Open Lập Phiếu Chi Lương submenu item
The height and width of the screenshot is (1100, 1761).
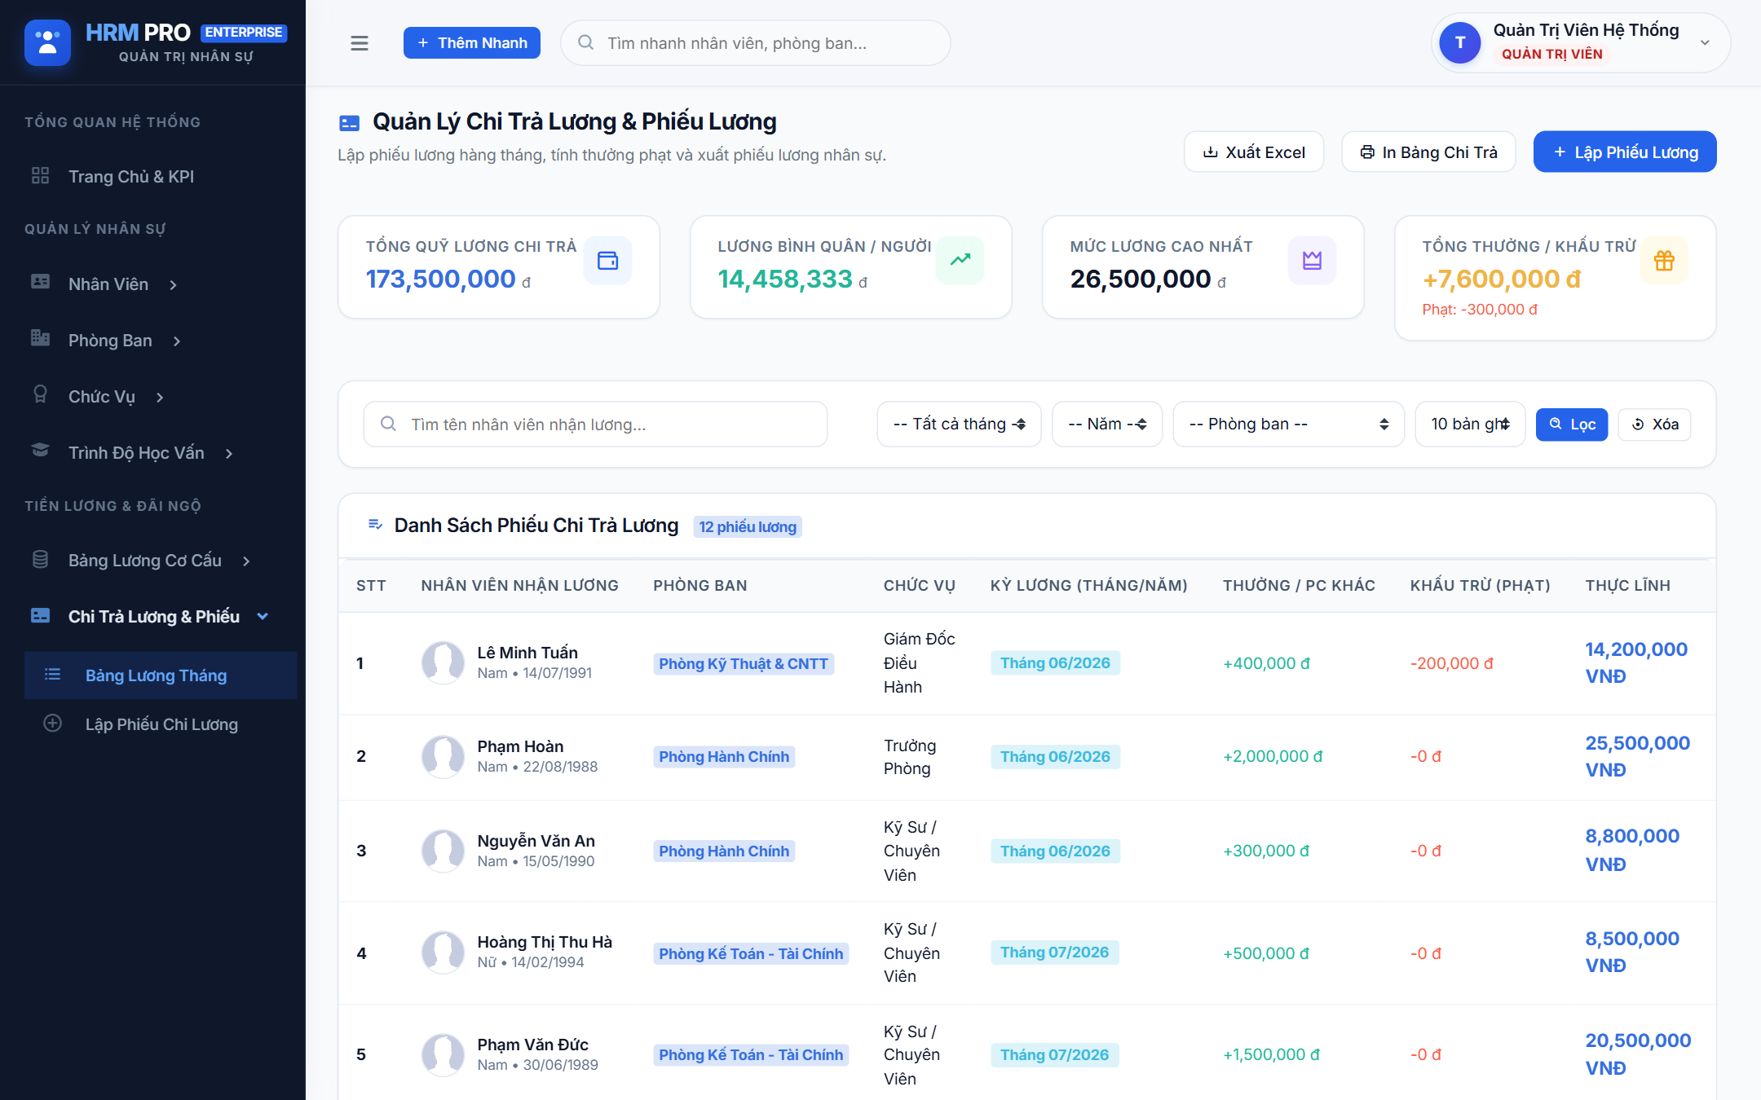pos(161,724)
